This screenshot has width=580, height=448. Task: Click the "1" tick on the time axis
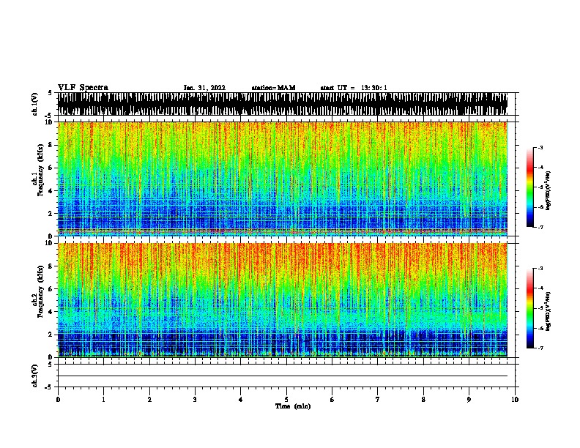pos(103,400)
